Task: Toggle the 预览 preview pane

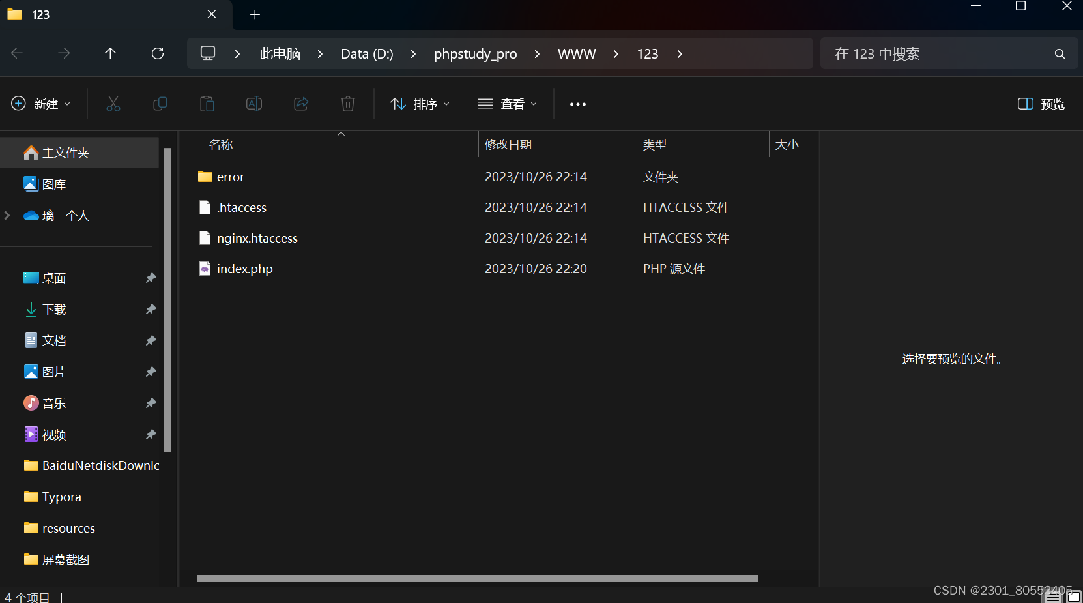Action: (x=1040, y=104)
